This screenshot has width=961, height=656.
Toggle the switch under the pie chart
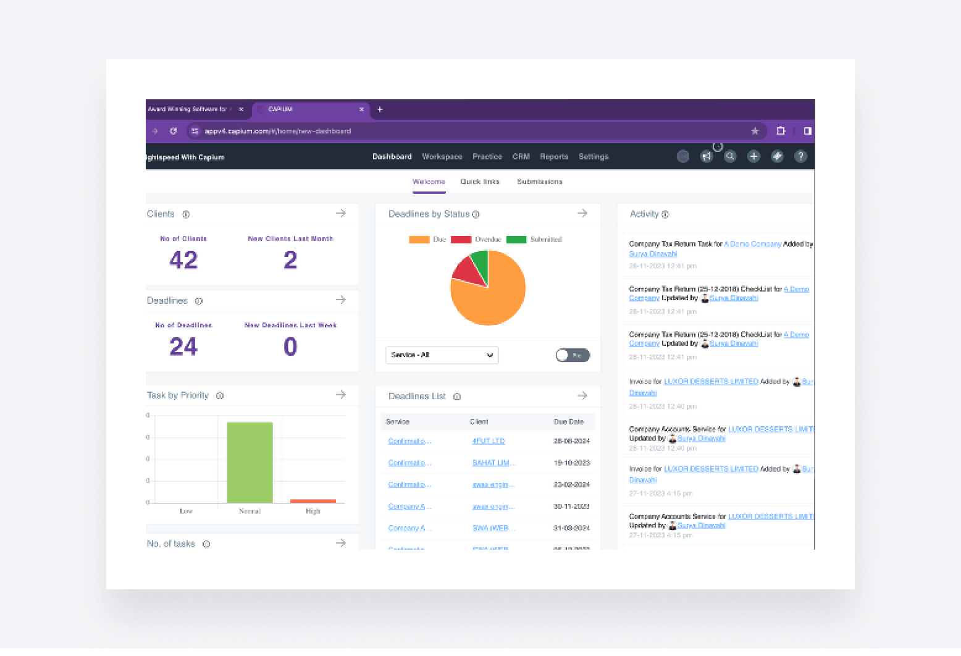point(573,355)
